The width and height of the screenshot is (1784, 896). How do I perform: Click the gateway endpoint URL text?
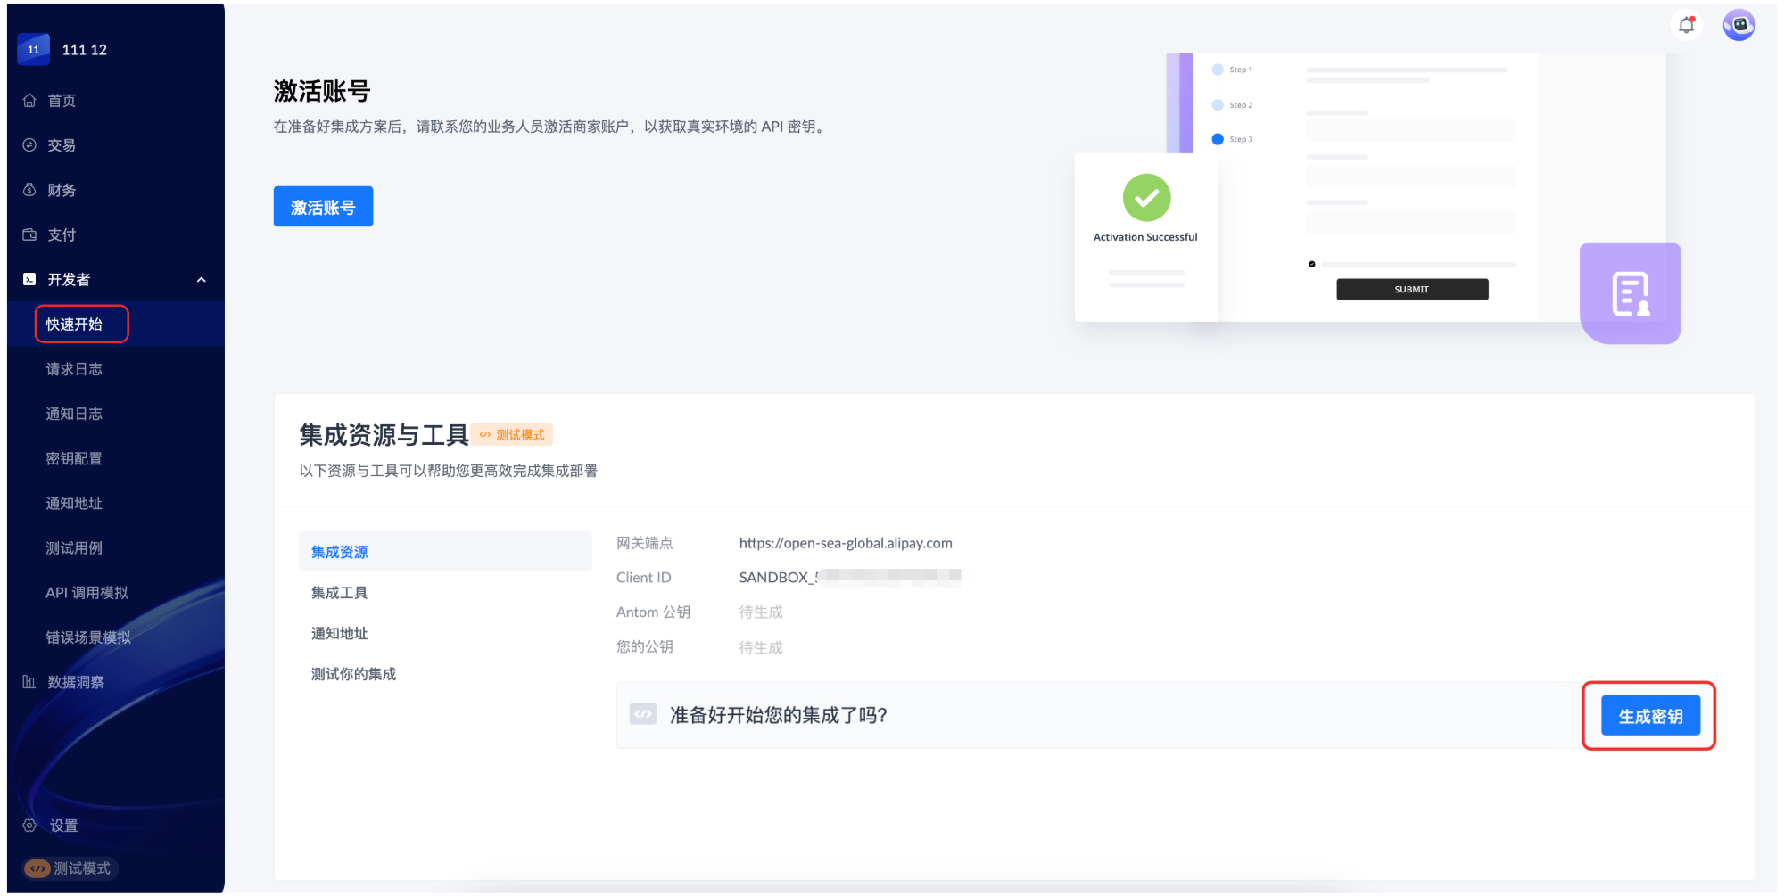[845, 543]
